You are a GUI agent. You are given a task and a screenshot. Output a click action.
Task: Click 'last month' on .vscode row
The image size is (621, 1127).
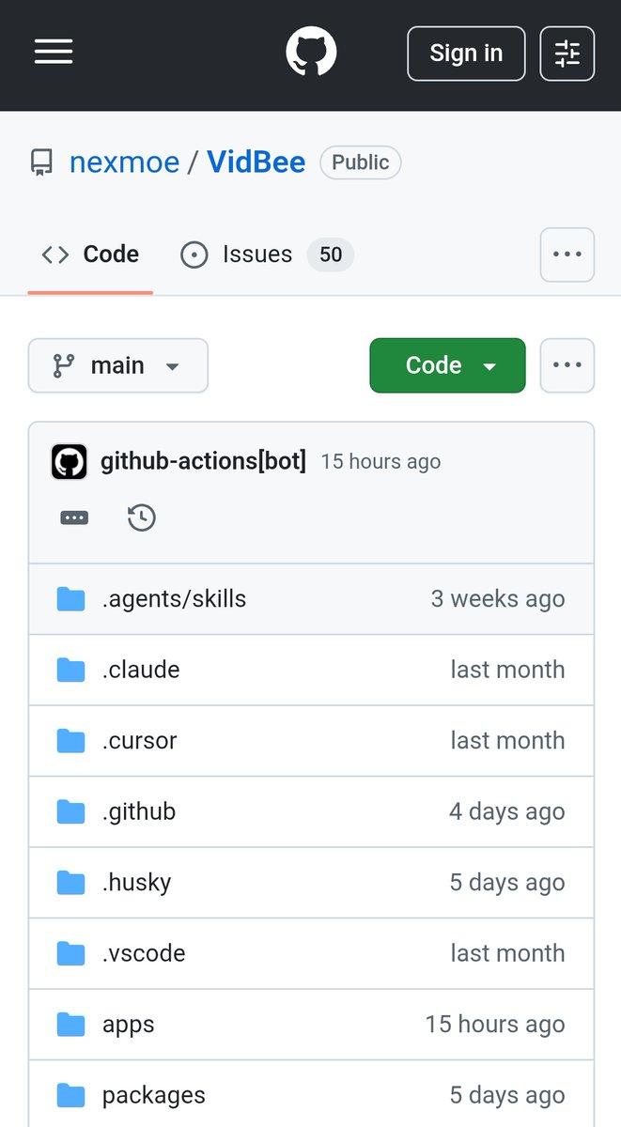click(x=507, y=953)
